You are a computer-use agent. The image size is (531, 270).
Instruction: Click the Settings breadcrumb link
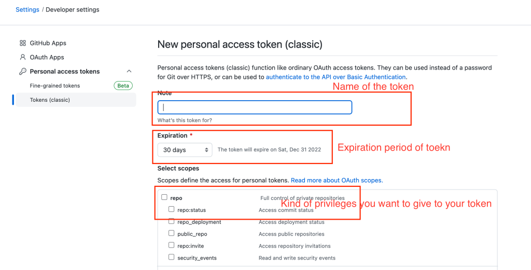tap(27, 9)
